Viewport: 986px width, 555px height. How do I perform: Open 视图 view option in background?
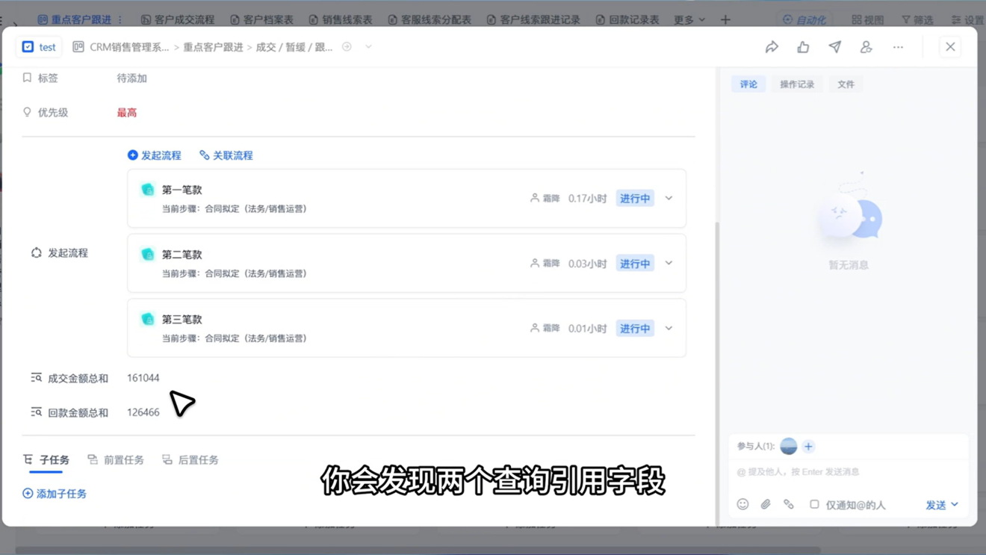click(867, 19)
